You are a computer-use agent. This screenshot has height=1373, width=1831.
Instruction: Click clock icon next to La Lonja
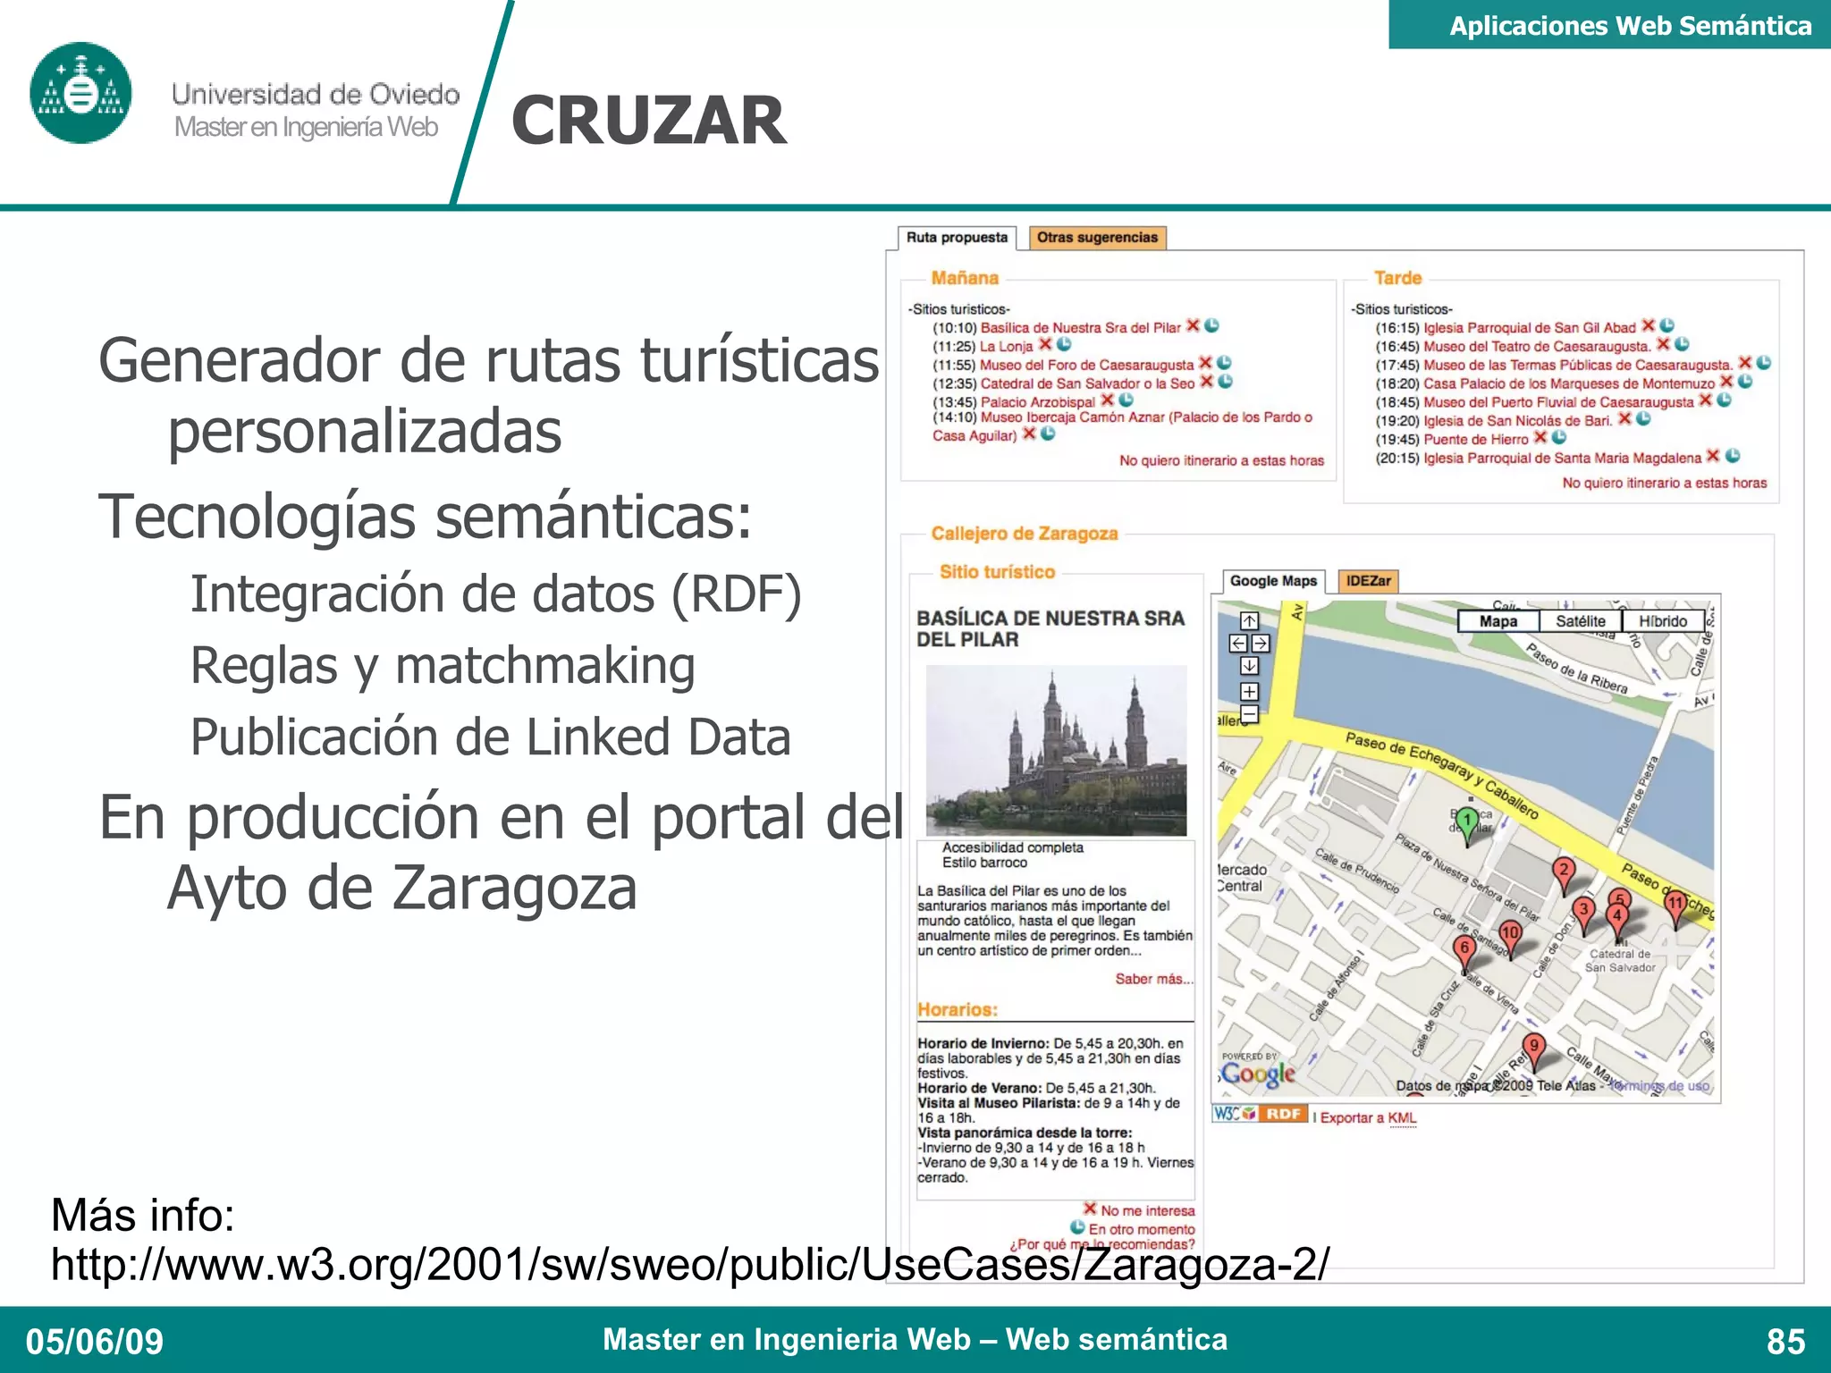[1064, 344]
